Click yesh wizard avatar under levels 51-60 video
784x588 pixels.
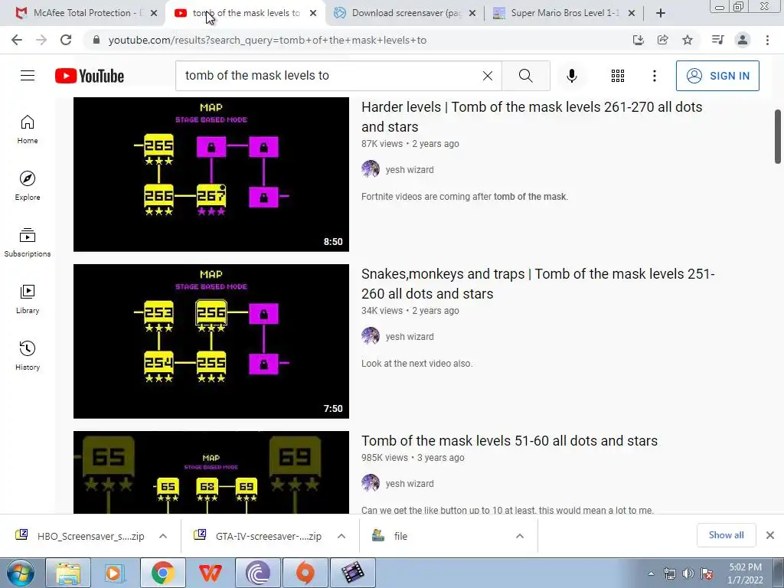[x=371, y=483]
